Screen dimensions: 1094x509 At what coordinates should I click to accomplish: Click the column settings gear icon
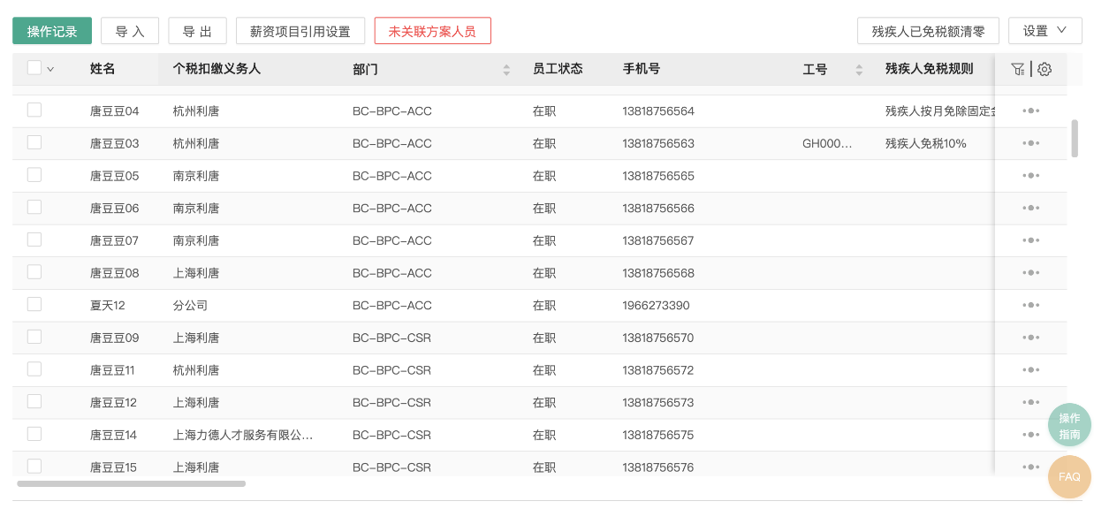pyautogui.click(x=1045, y=69)
